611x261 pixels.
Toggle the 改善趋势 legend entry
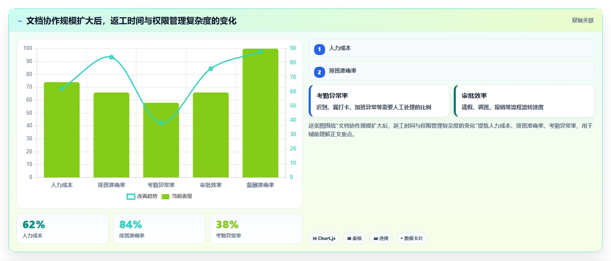[142, 196]
